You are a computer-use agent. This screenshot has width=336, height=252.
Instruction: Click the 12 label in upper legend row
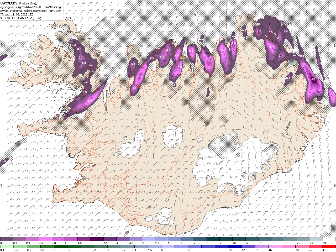pyautogui.click(x=247, y=243)
